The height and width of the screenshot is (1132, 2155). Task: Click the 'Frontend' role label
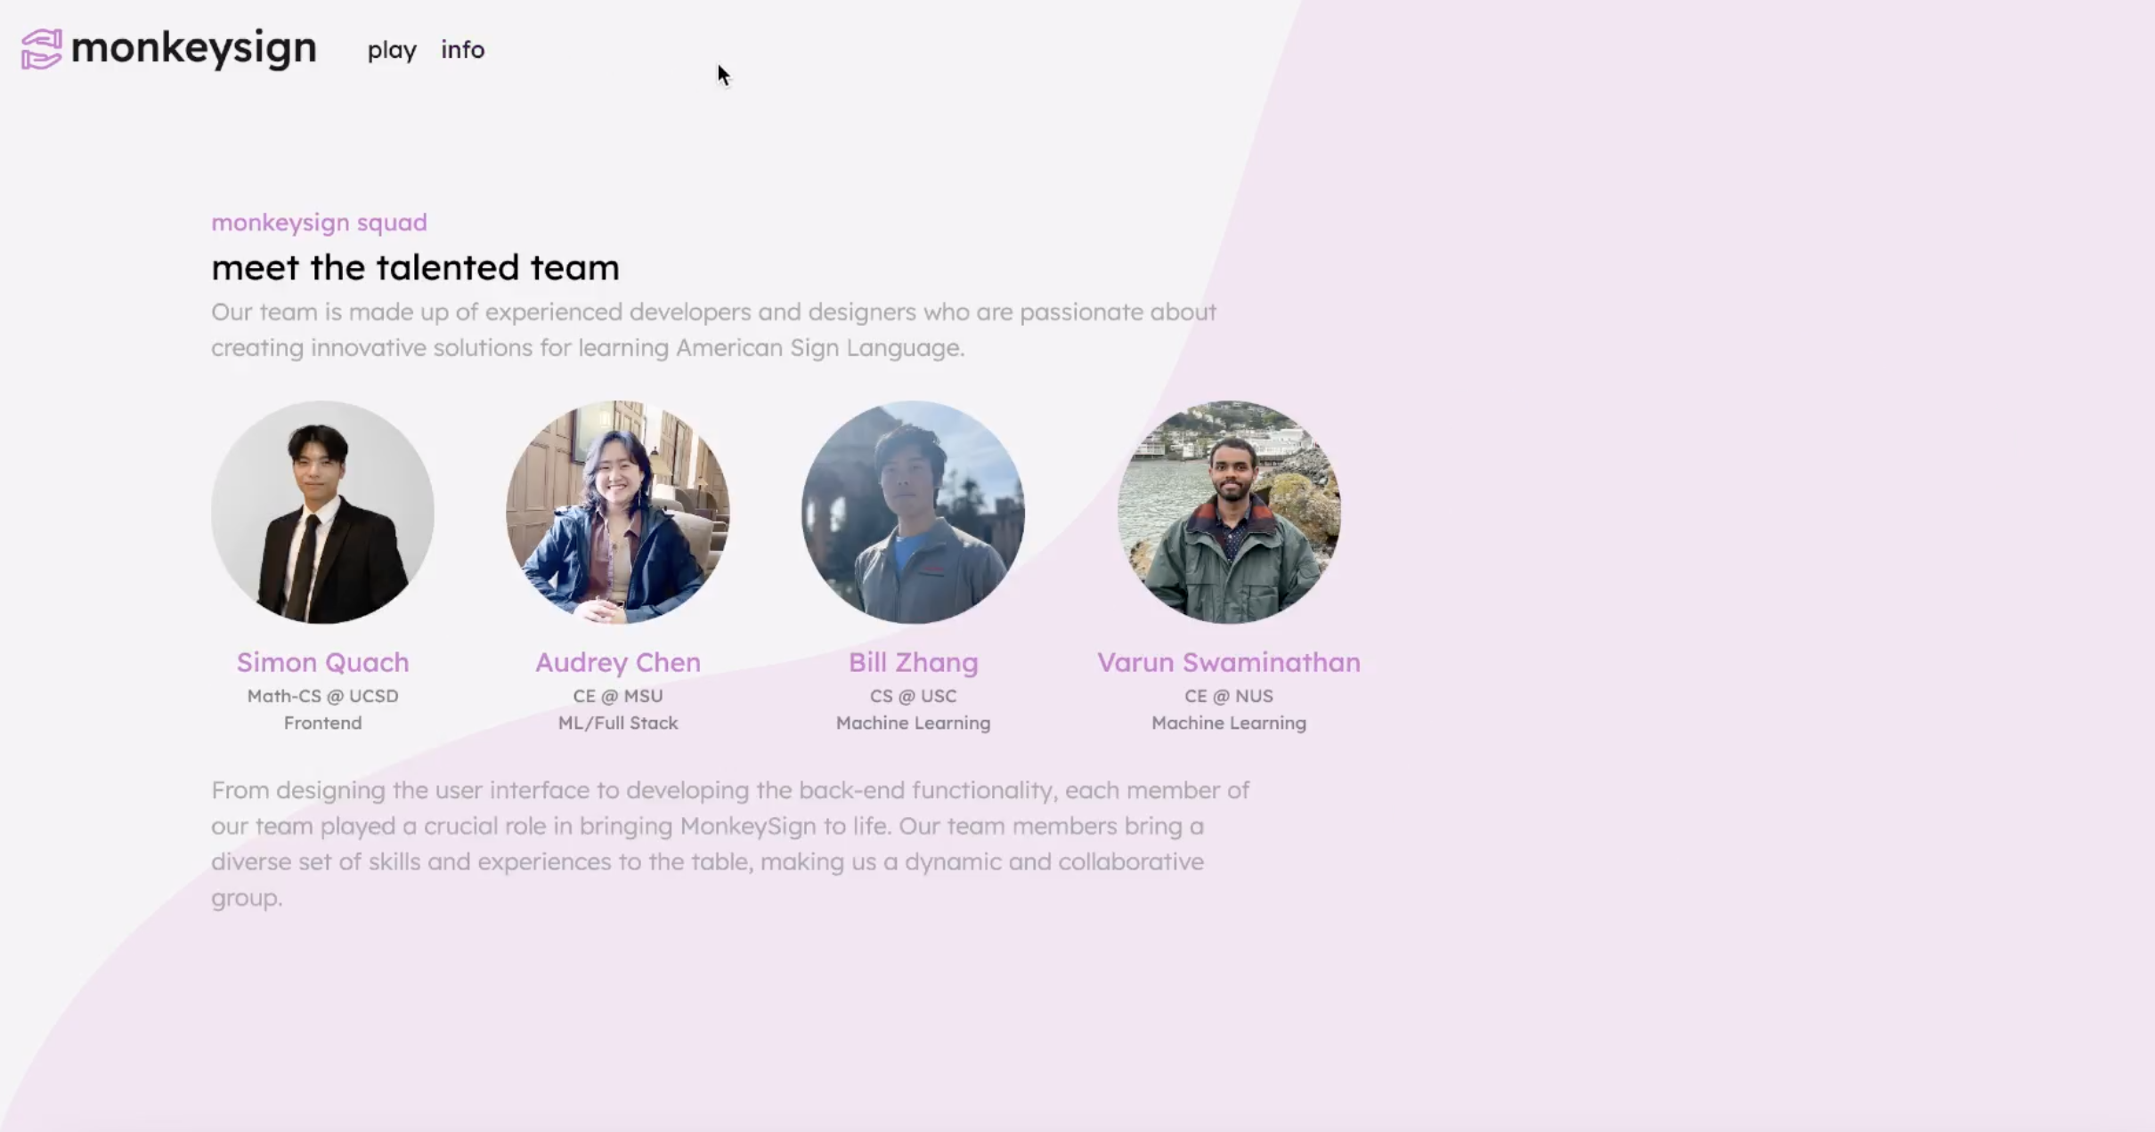pyautogui.click(x=322, y=723)
